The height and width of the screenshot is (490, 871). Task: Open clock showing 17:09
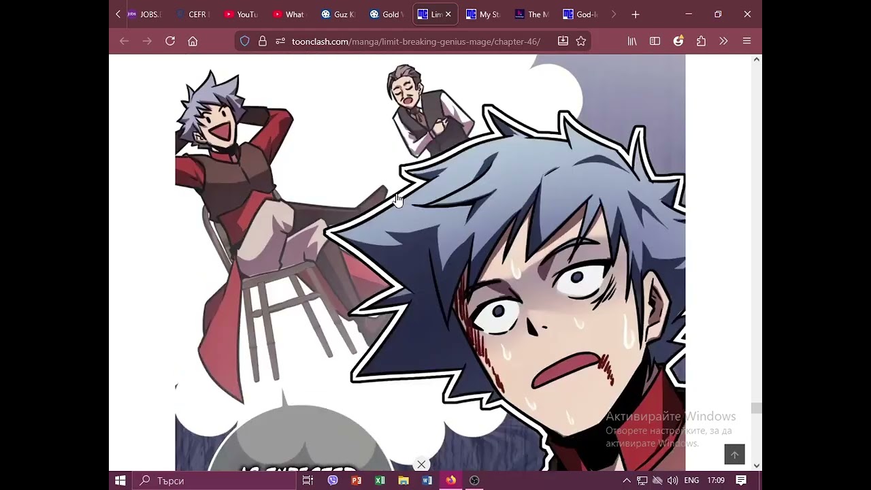[x=716, y=480]
